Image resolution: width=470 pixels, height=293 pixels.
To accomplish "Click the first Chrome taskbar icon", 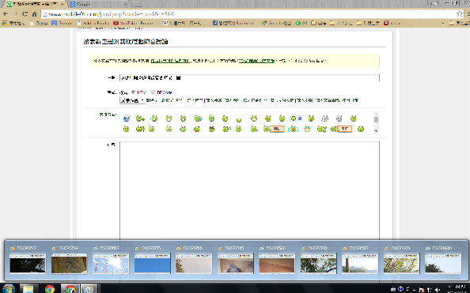I will pos(50,289).
